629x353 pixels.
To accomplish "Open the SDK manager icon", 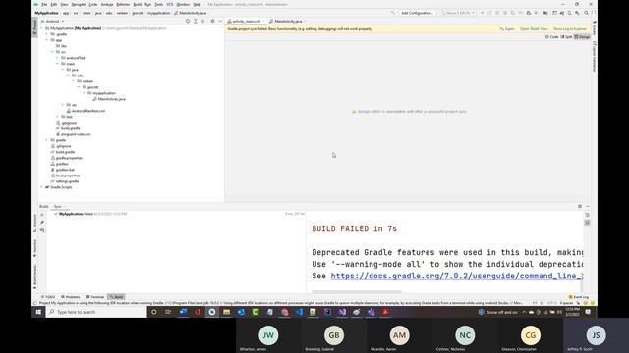I will tap(577, 13).
